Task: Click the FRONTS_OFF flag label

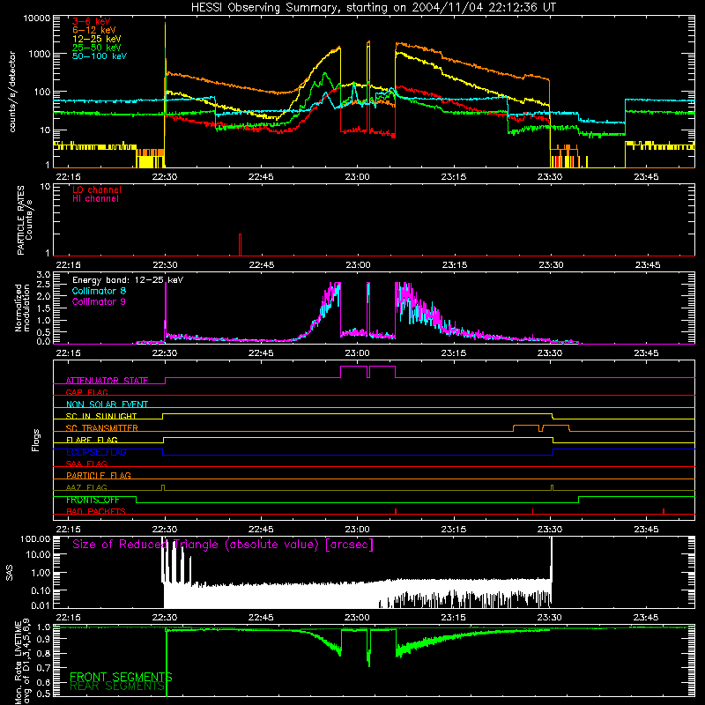Action: (93, 500)
